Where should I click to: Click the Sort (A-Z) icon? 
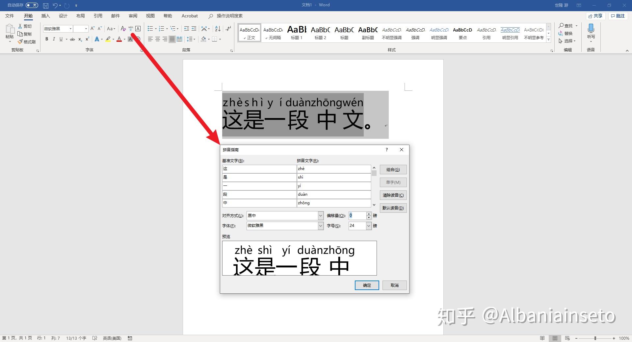pyautogui.click(x=218, y=29)
